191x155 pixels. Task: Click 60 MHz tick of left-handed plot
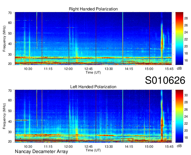click(10, 100)
